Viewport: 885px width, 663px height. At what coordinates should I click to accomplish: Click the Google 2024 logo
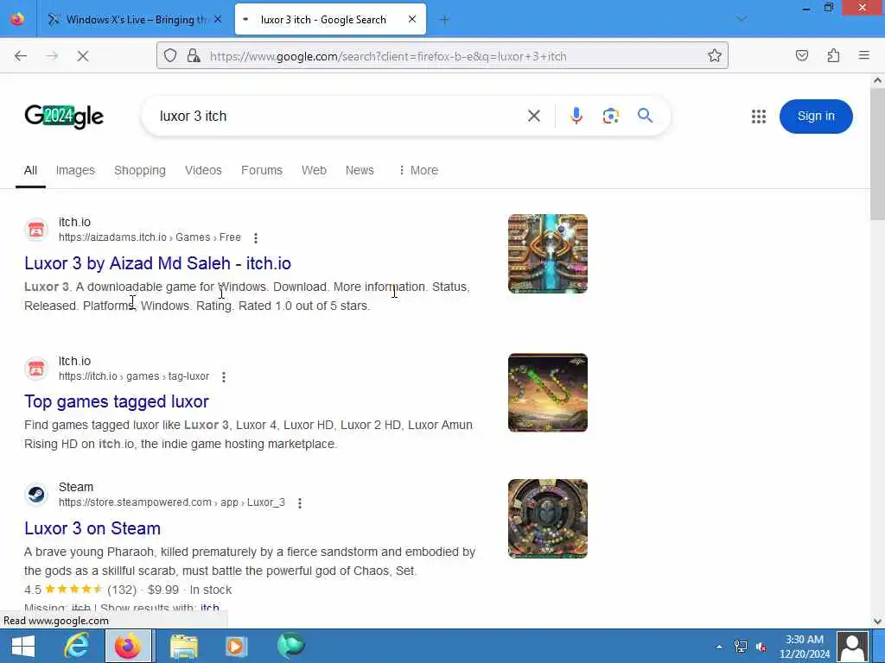[x=64, y=117]
